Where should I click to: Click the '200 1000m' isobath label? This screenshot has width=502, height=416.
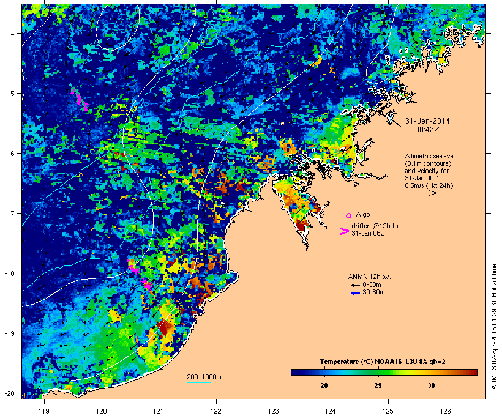[204, 377]
